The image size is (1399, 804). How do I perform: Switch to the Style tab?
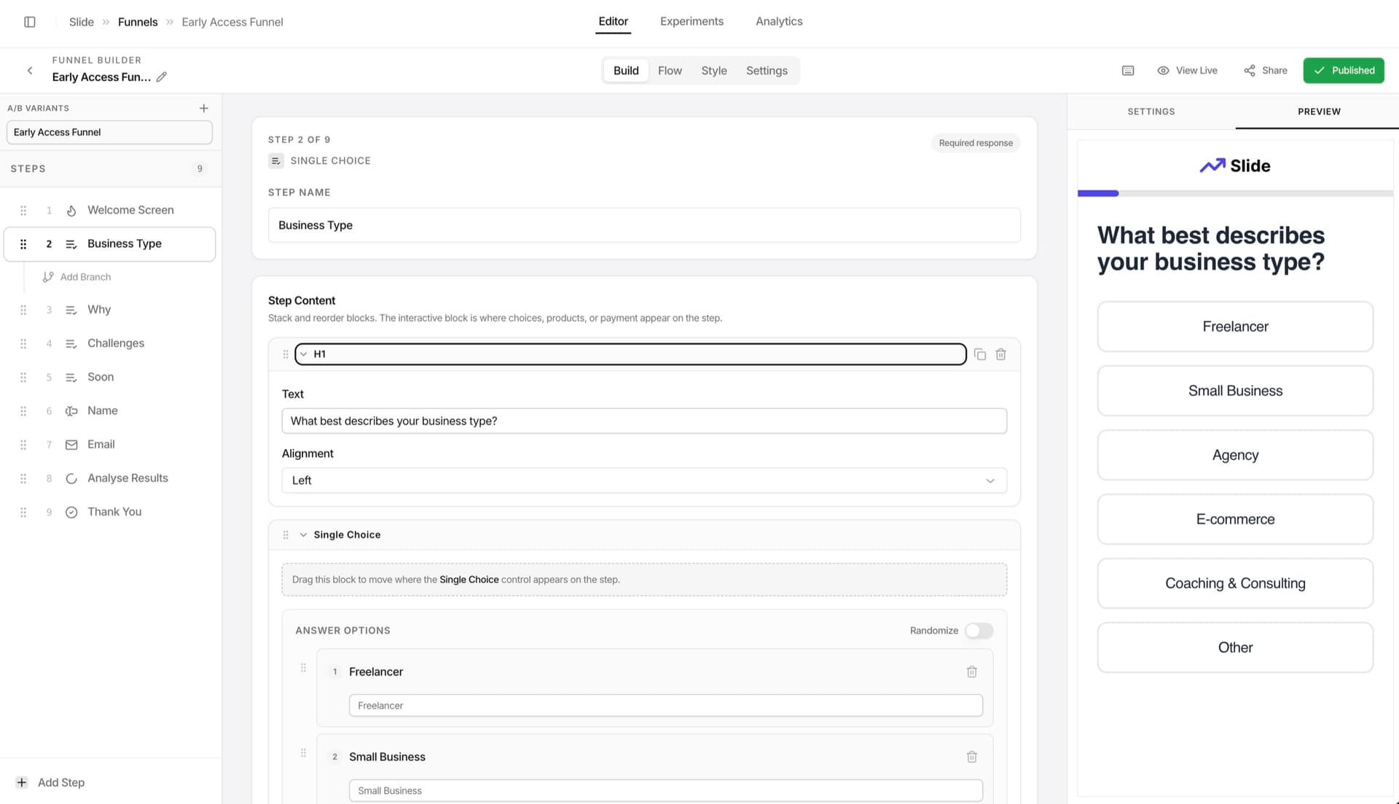[x=714, y=71]
